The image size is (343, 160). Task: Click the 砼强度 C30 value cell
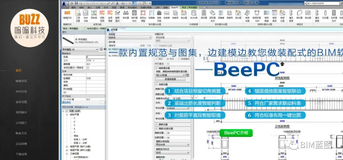coord(96,78)
